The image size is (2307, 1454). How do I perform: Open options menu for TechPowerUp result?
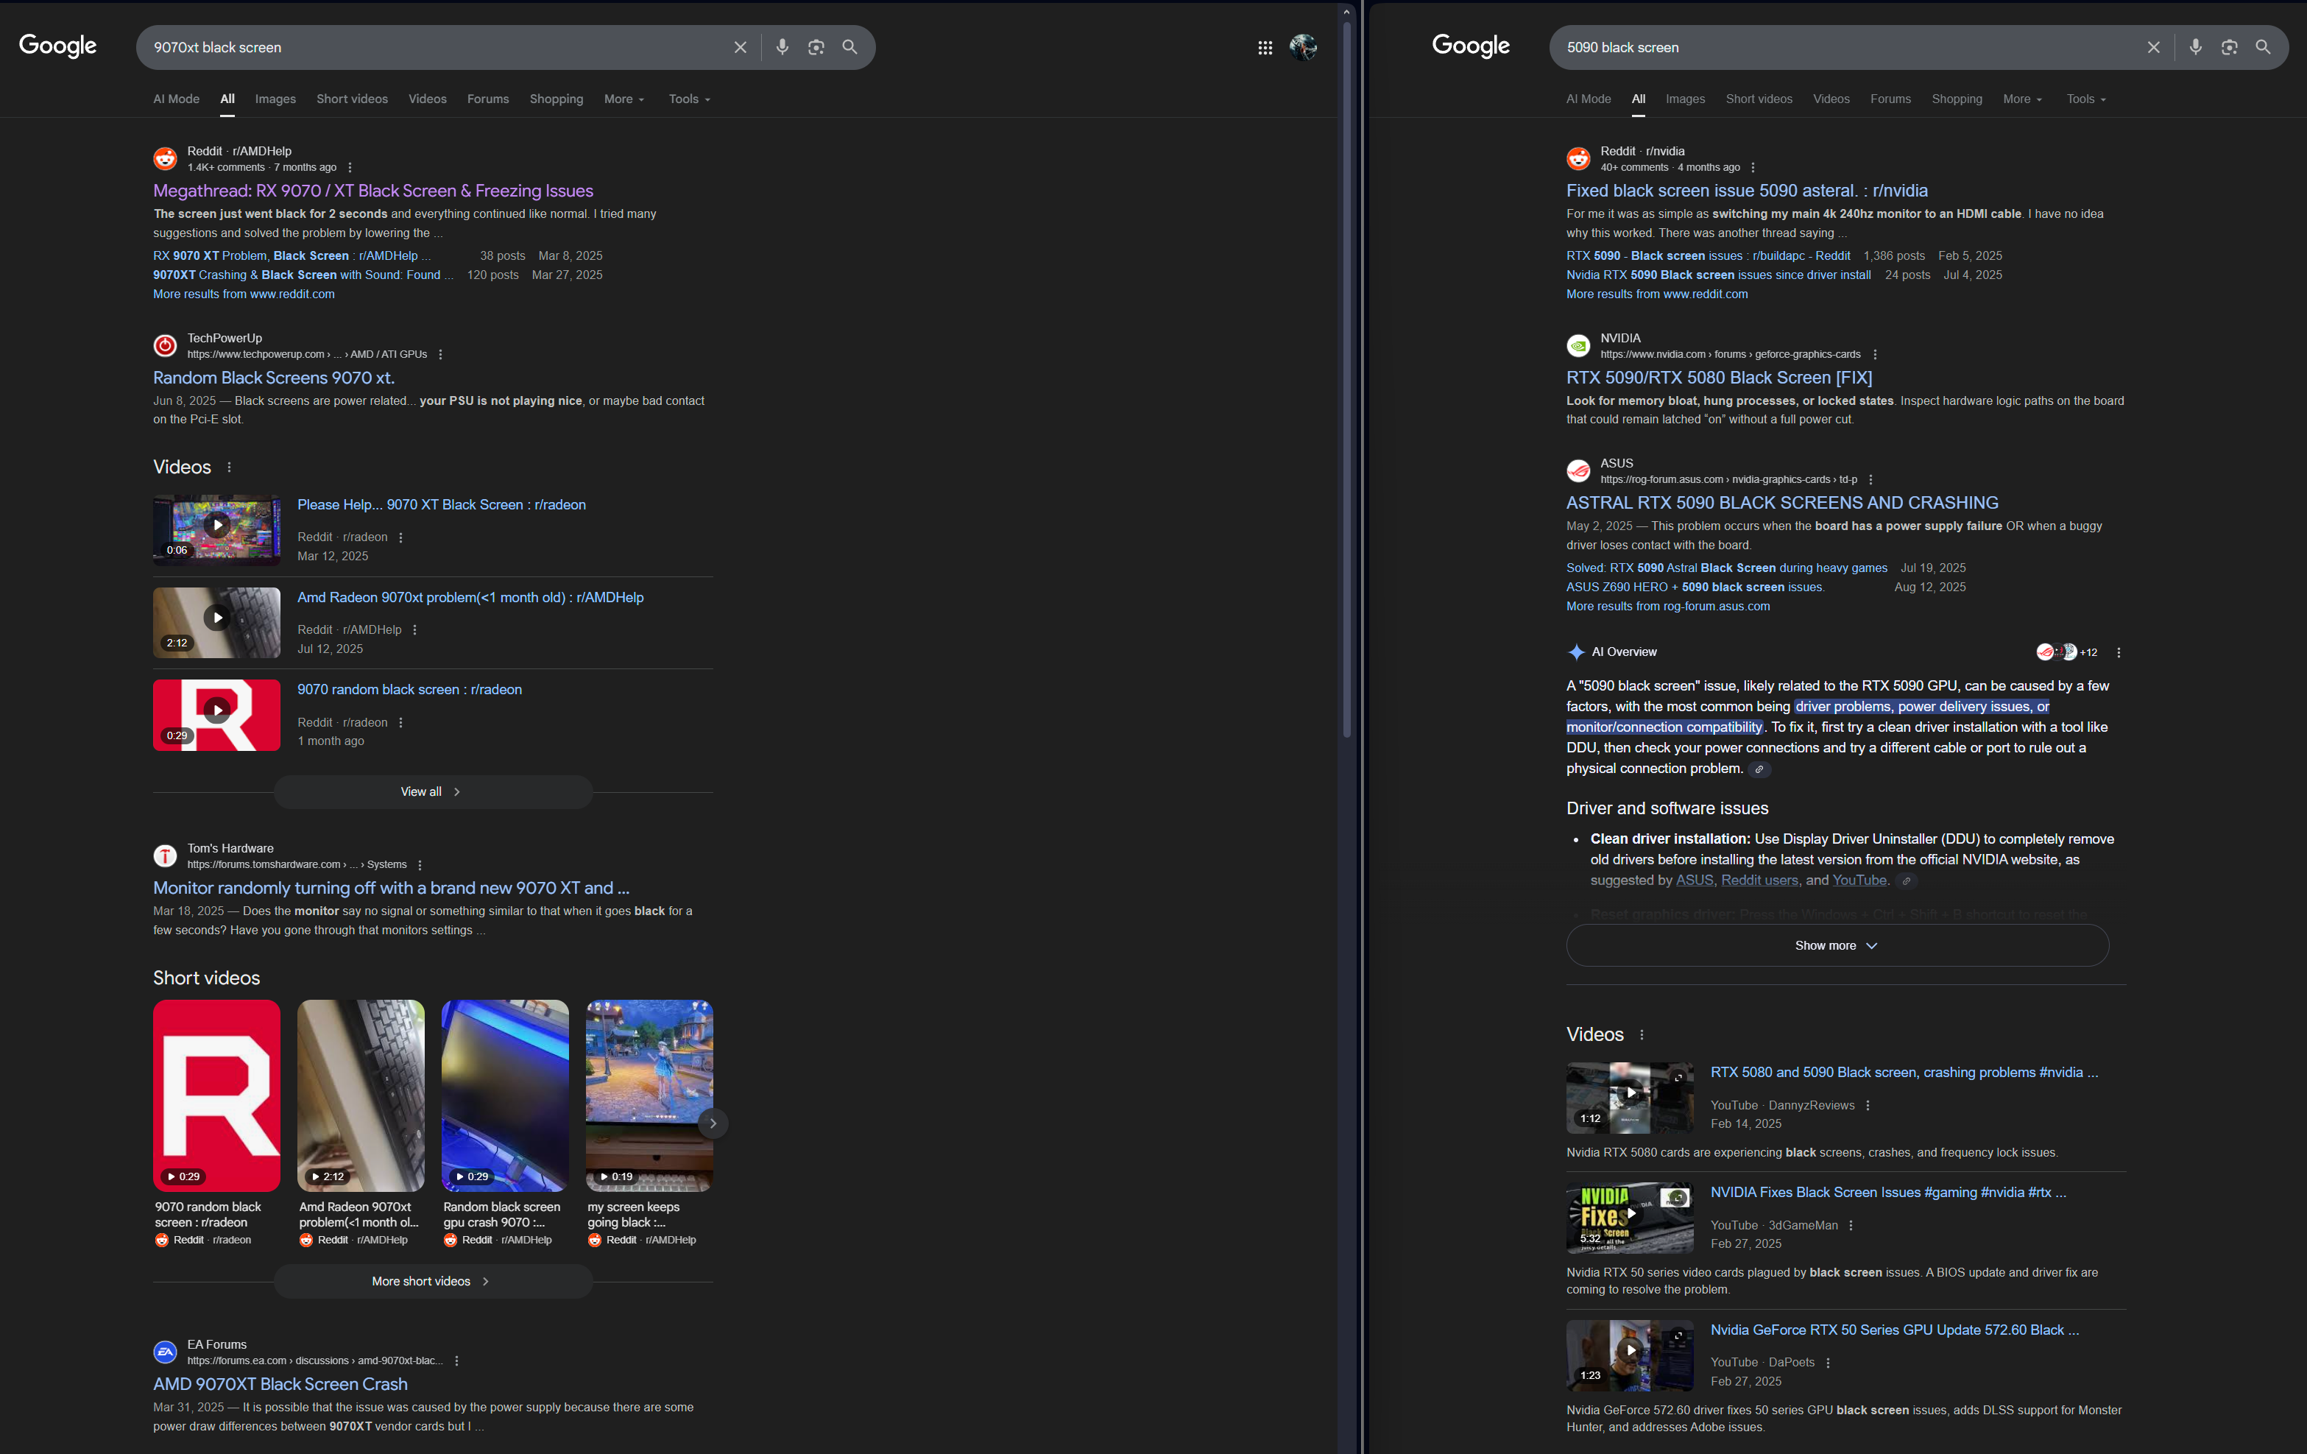441,355
